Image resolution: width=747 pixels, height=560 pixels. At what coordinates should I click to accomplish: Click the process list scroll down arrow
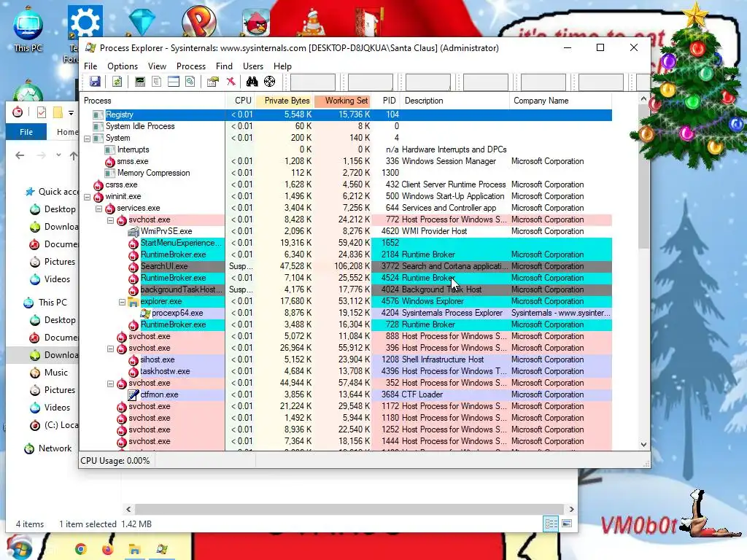click(643, 445)
